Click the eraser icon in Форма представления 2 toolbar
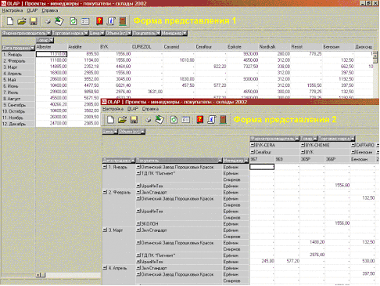Image resolution: width=380 pixels, height=286 pixels. tap(148, 120)
